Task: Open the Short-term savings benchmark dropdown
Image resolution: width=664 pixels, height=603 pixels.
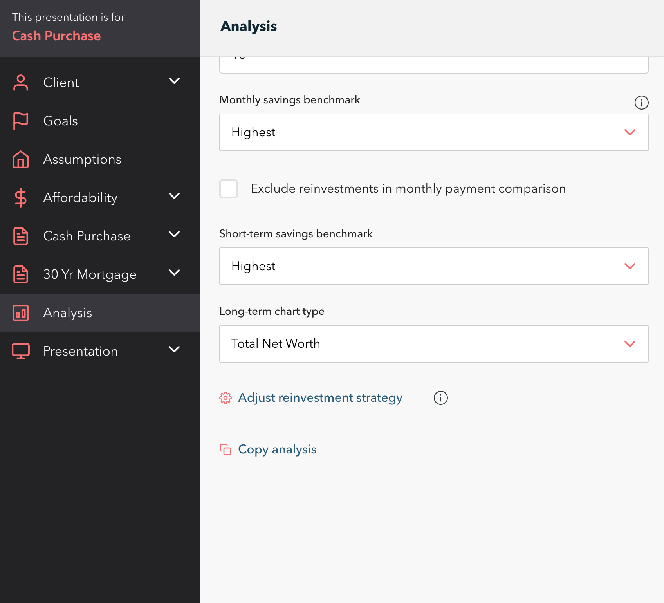Action: coord(434,266)
